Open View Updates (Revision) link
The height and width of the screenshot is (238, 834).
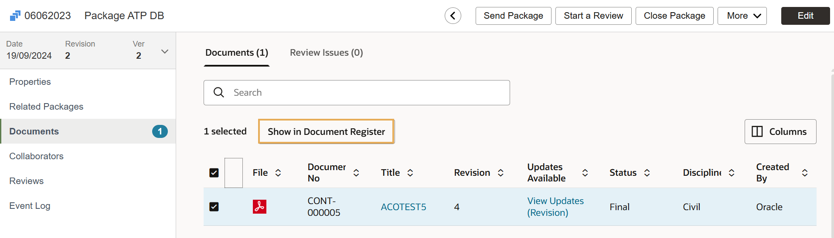[555, 207]
